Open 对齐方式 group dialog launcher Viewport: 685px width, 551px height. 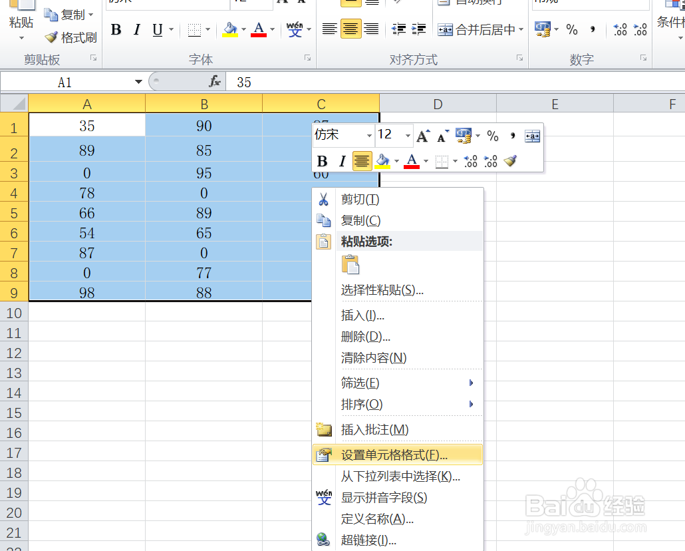pos(519,58)
